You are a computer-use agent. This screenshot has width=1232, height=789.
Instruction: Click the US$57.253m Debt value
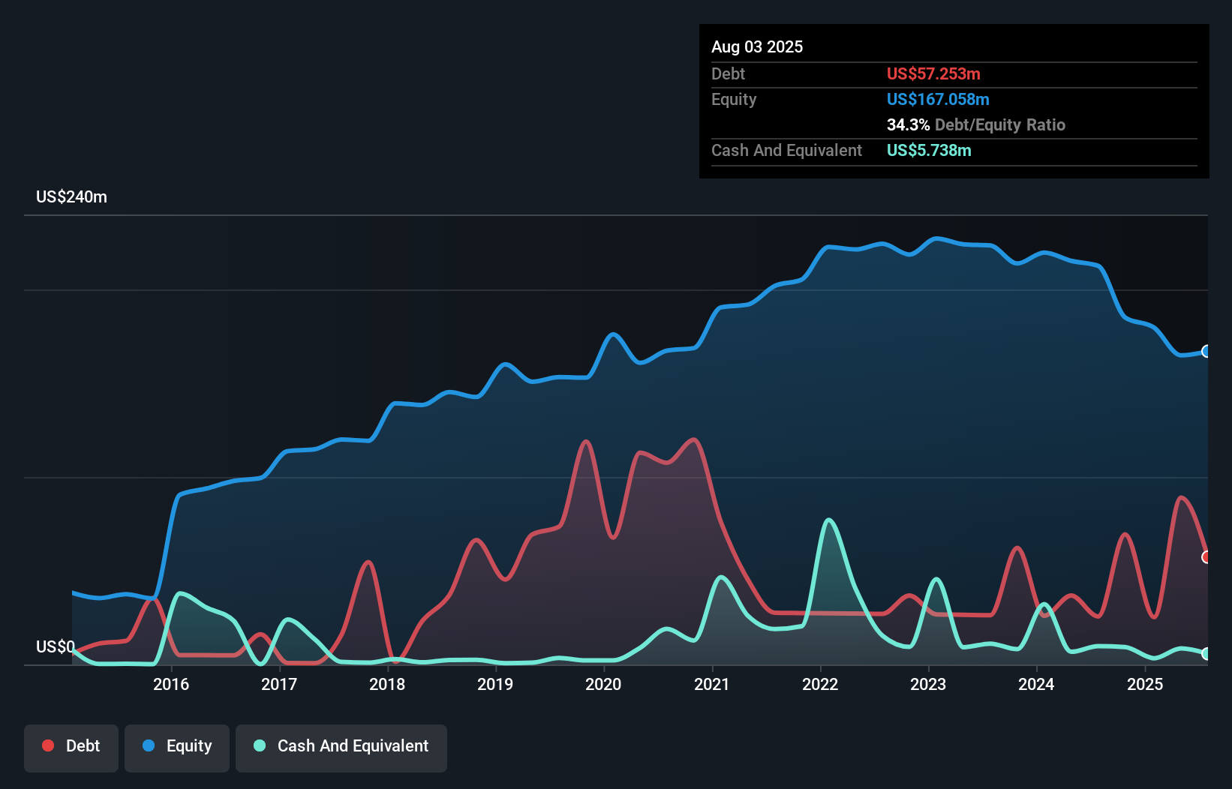pyautogui.click(x=933, y=73)
